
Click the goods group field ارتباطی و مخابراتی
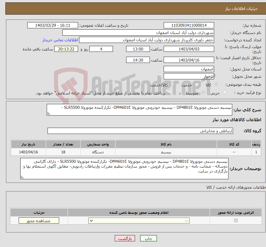(x=140, y=131)
